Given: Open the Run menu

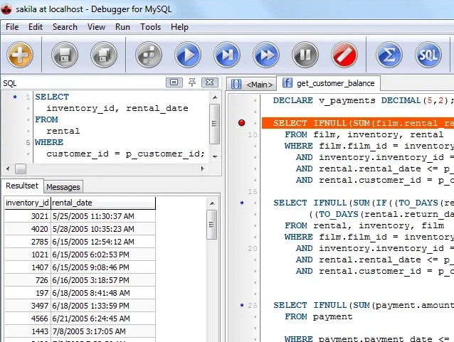Looking at the screenshot, I should (x=122, y=27).
